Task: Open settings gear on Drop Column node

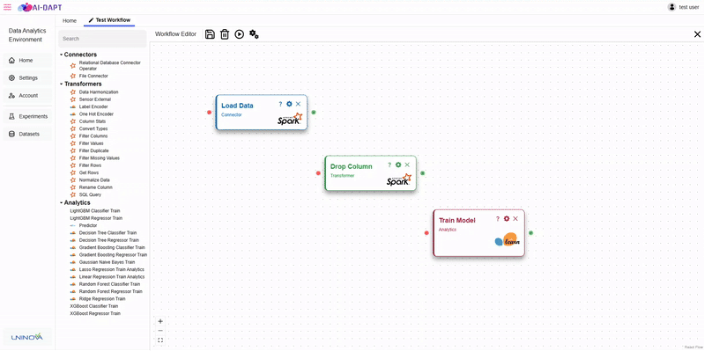Action: click(x=398, y=165)
